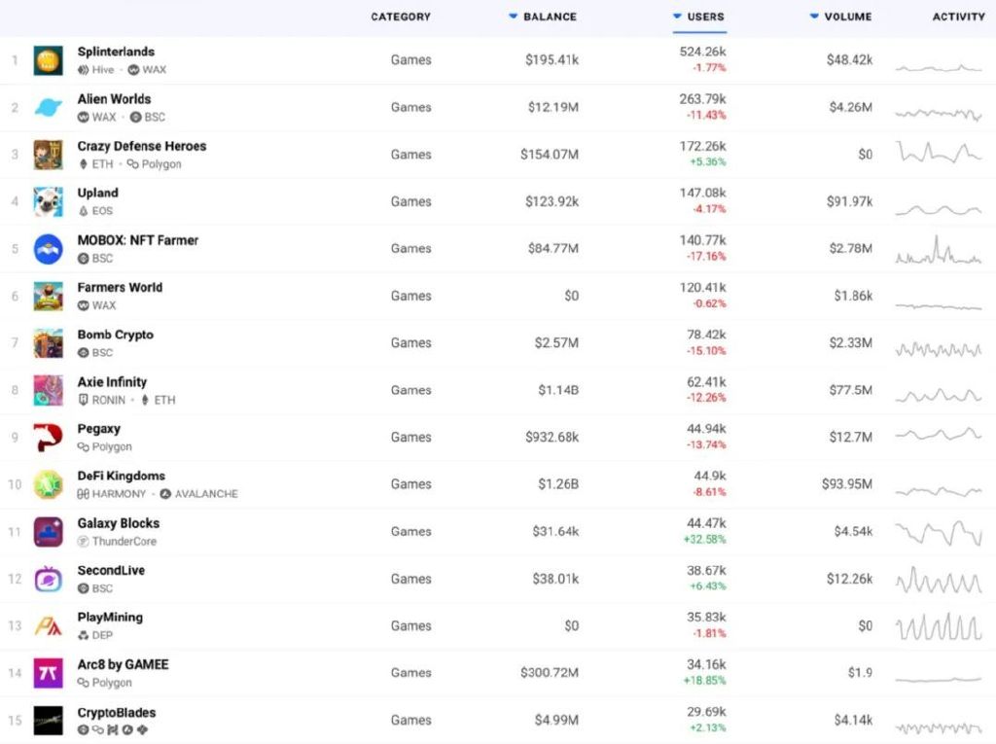996x744 pixels.
Task: Select the RONIN chain tag under Axie Infinity
Action: [101, 401]
